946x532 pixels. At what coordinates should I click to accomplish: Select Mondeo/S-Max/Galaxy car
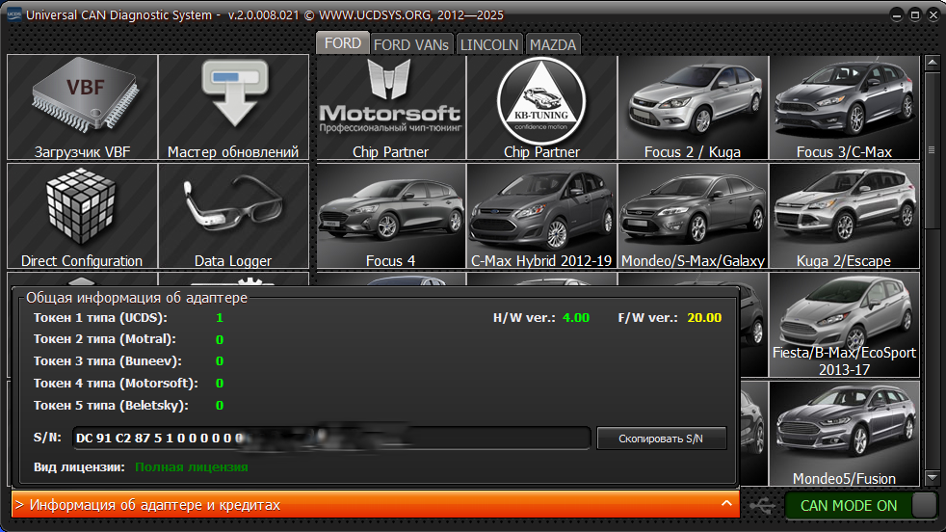click(693, 216)
